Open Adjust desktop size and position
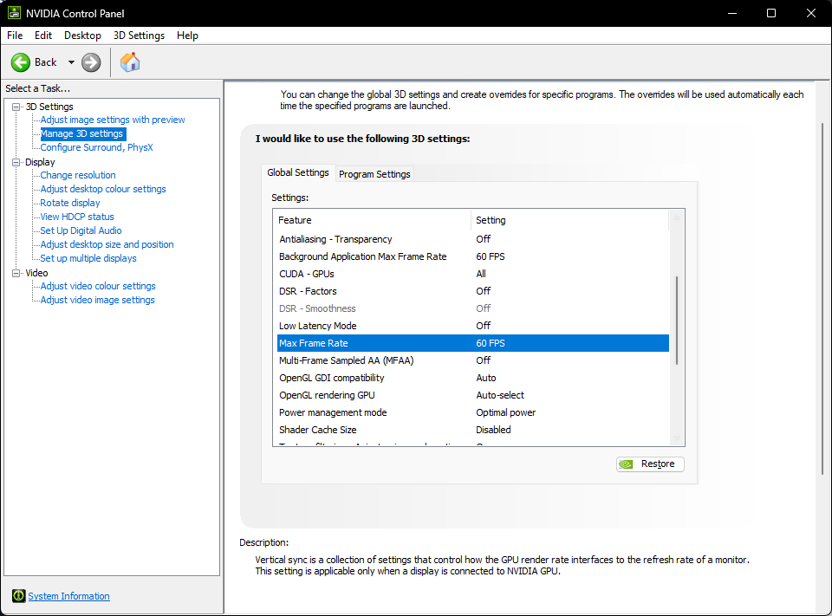The width and height of the screenshot is (832, 616). 107,244
